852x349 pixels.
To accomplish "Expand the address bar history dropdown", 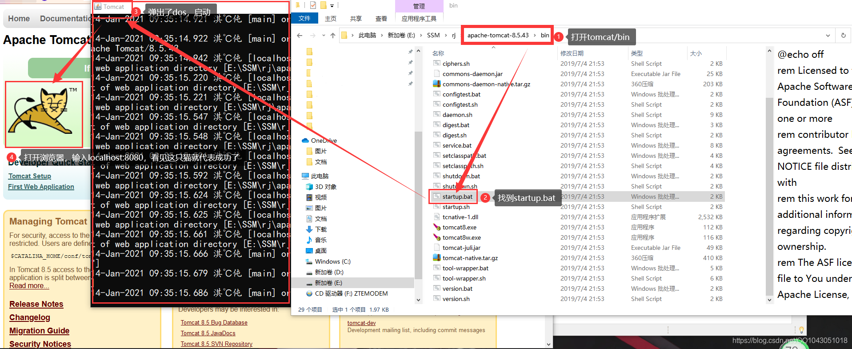I will pyautogui.click(x=828, y=36).
